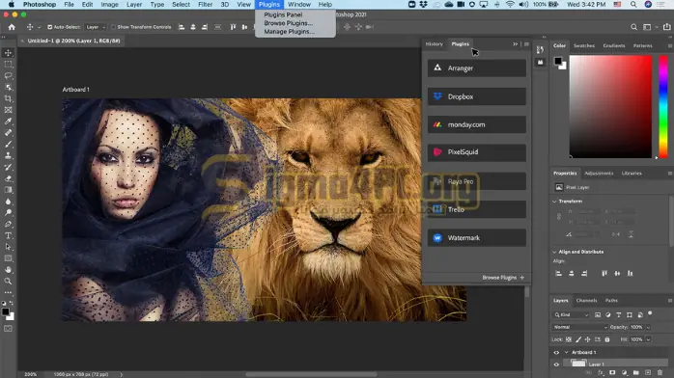The width and height of the screenshot is (674, 378).
Task: Choose Manage Plugins... from the menu
Action: tap(289, 32)
